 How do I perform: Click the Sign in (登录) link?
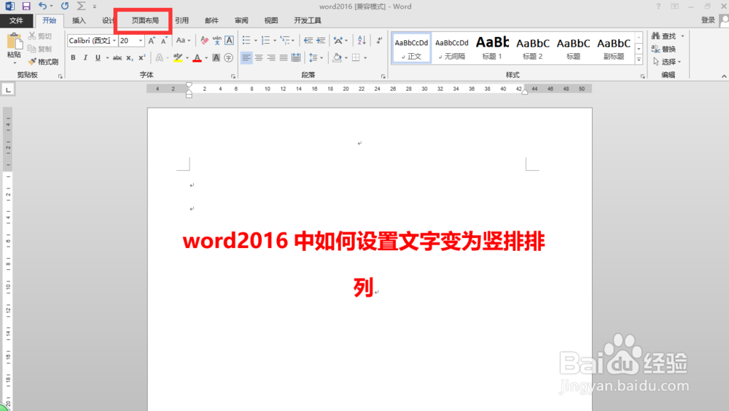coord(708,20)
